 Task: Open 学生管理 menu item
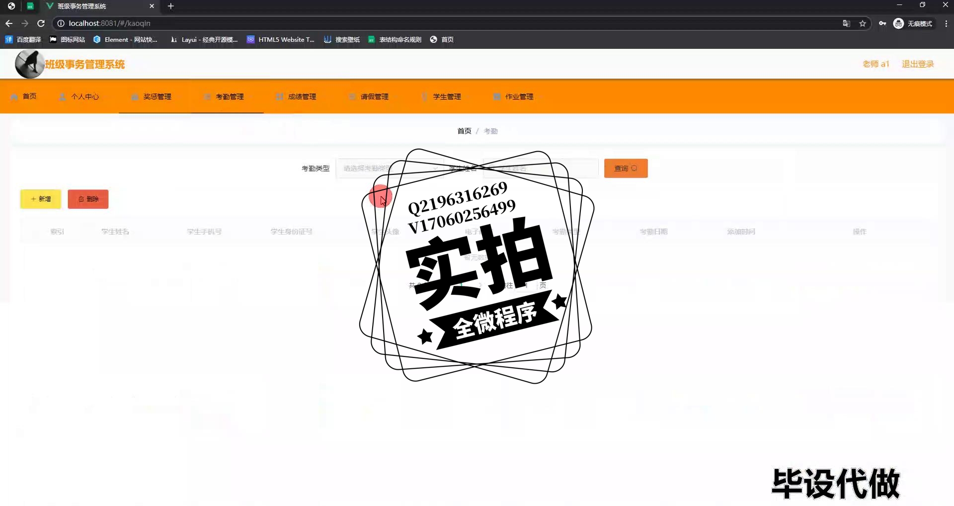[441, 96]
